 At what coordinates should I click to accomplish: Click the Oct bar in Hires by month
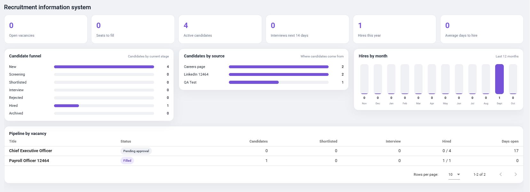click(x=513, y=79)
